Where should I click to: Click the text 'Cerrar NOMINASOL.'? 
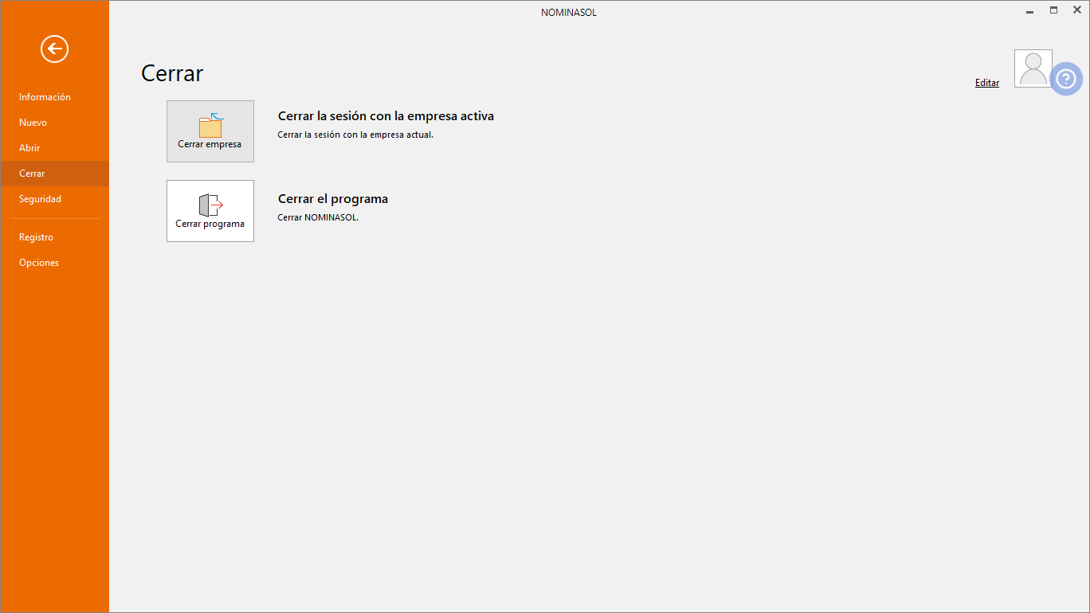coord(318,217)
